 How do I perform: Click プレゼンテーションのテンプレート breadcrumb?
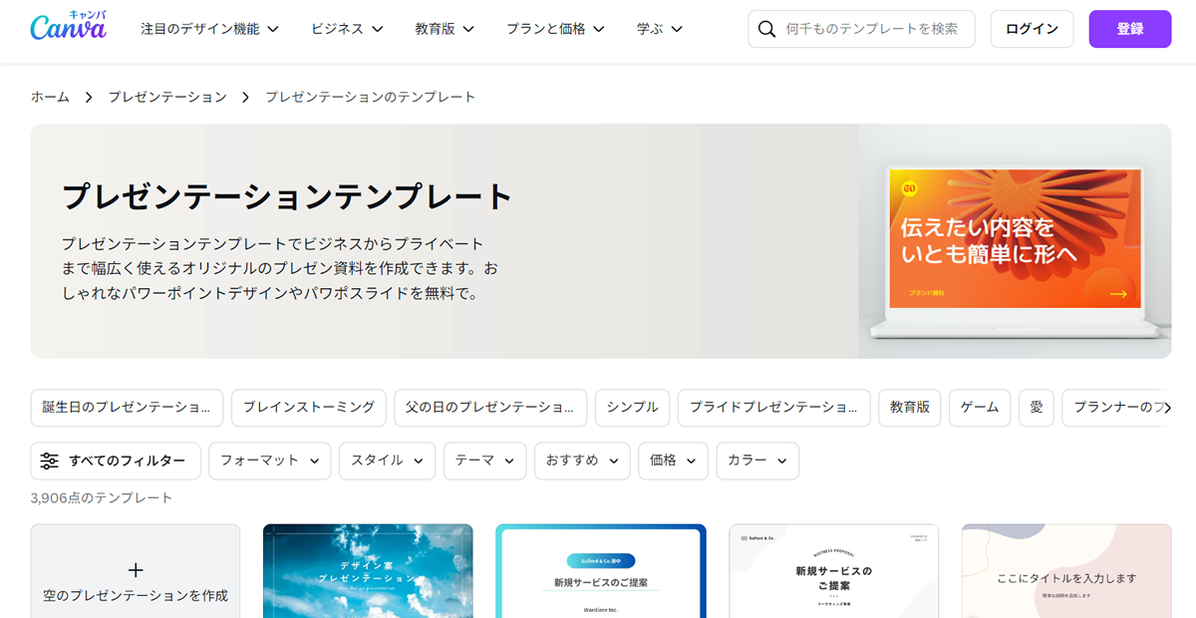click(371, 97)
